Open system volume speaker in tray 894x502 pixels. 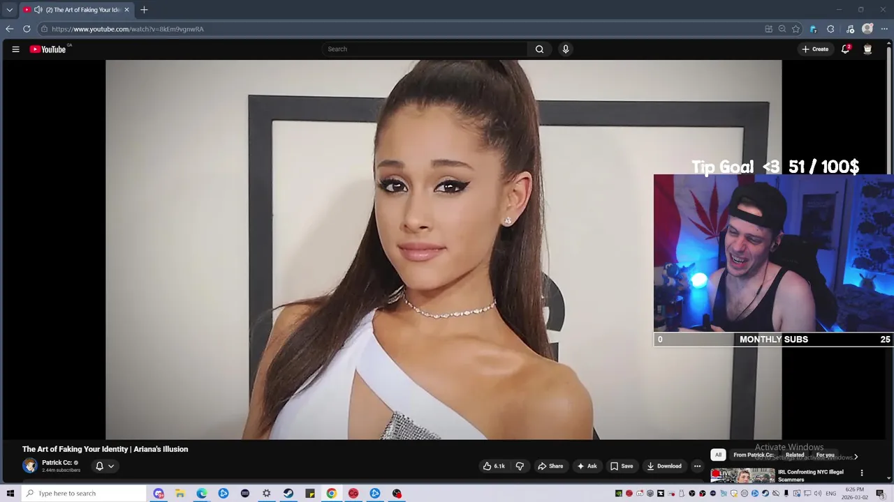coord(818,494)
